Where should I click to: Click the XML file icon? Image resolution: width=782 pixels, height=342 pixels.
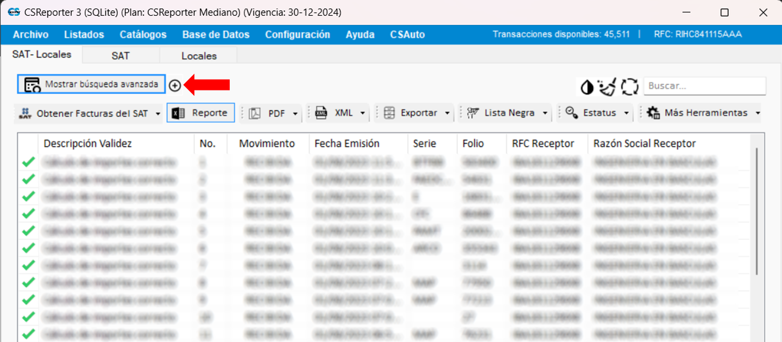[321, 113]
